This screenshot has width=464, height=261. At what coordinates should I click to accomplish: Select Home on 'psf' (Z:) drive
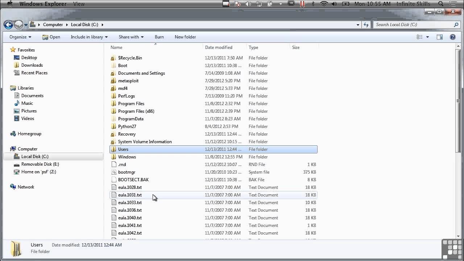[x=38, y=172]
